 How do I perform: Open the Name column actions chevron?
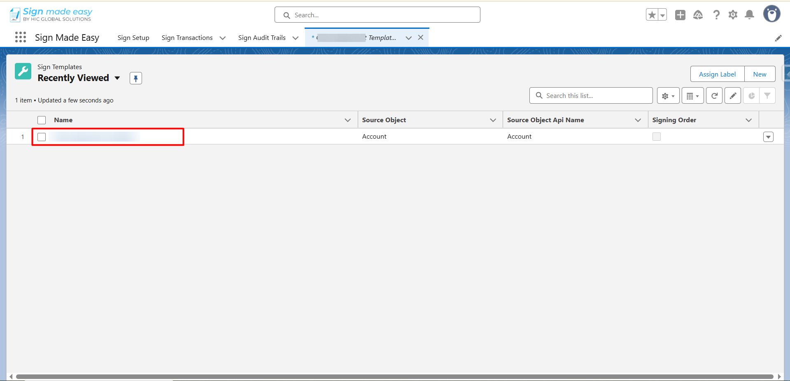348,120
